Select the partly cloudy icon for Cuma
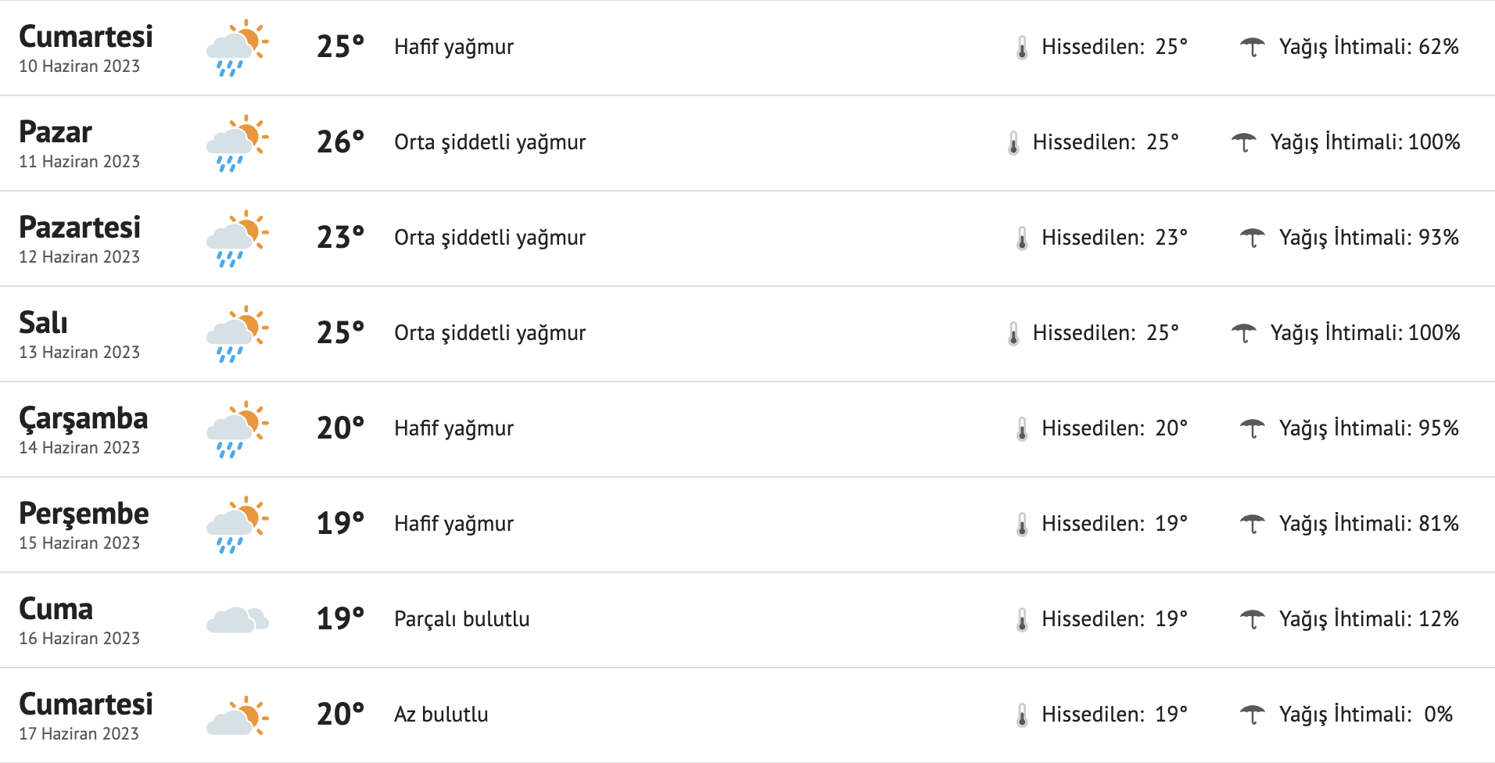Viewport: 1495px width, 763px height. click(237, 618)
